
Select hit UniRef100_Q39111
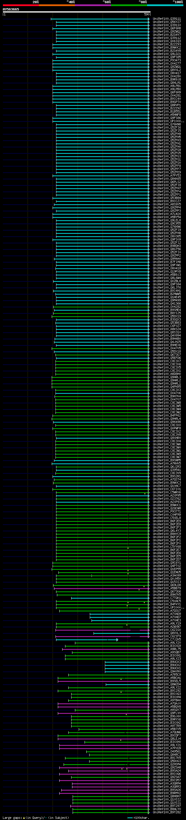point(167,19)
